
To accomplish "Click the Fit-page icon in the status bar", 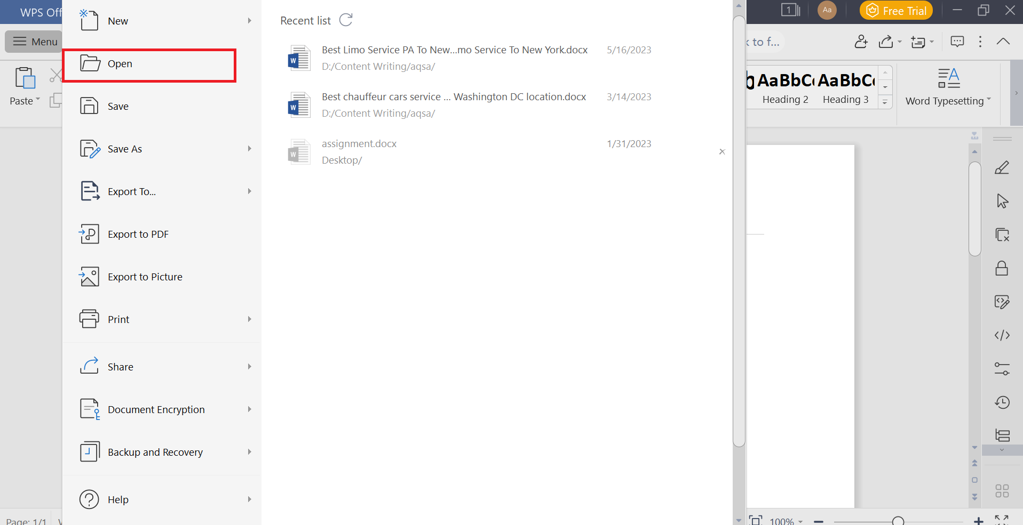I will click(x=757, y=520).
